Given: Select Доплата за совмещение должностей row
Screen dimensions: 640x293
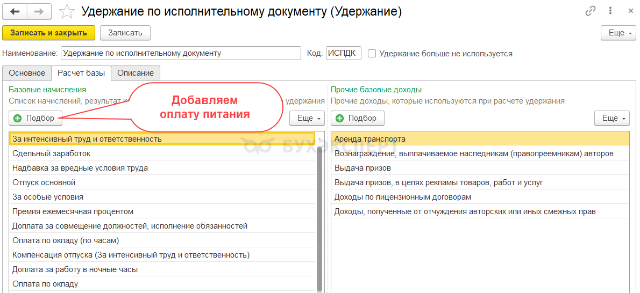Looking at the screenshot, I should tap(162, 226).
